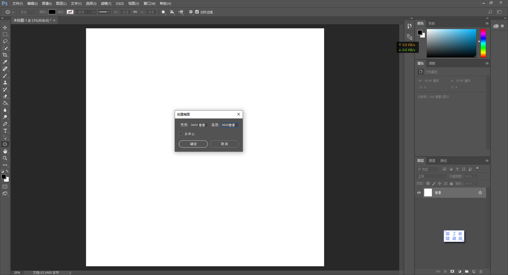Open the 滤镜(T) menu
The image size is (508, 275).
[106, 4]
